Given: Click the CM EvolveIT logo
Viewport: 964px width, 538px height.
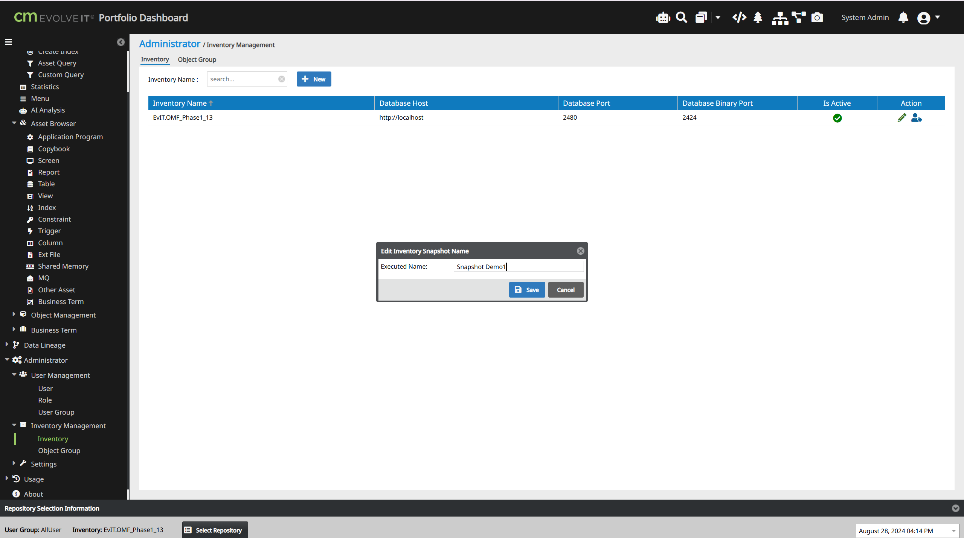Looking at the screenshot, I should pyautogui.click(x=54, y=17).
